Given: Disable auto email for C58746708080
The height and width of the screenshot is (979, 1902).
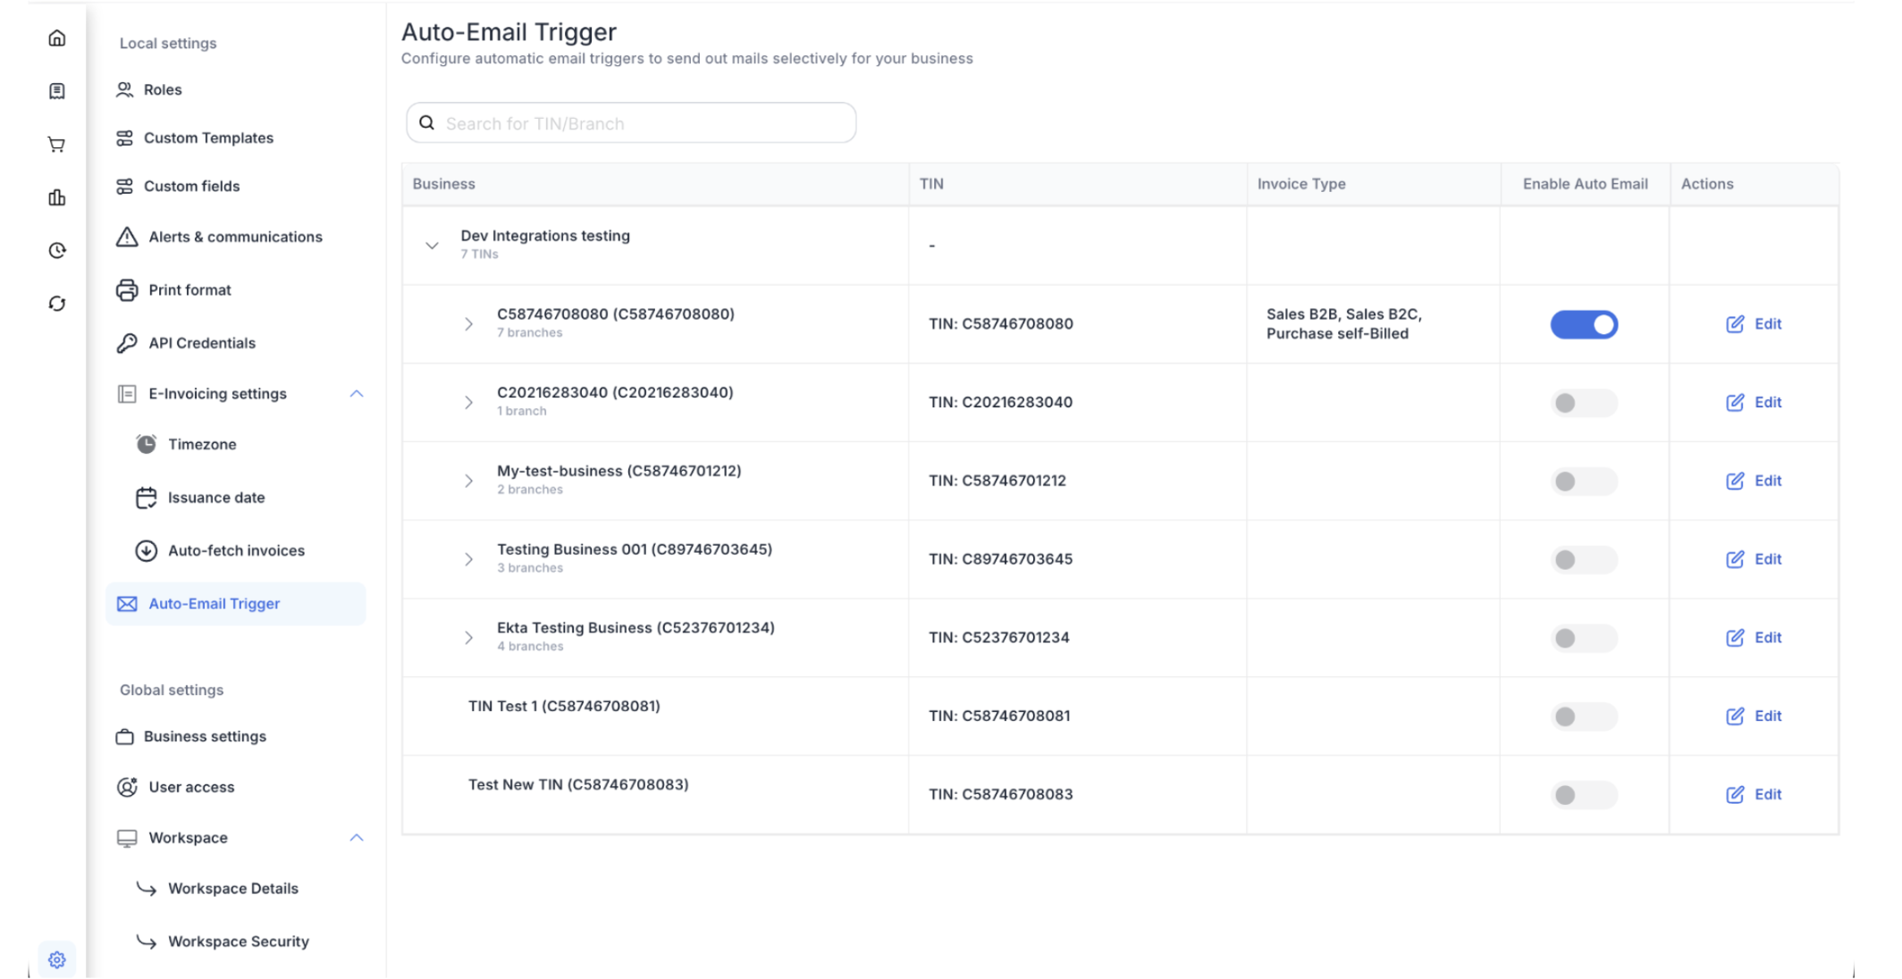Looking at the screenshot, I should click(x=1583, y=324).
